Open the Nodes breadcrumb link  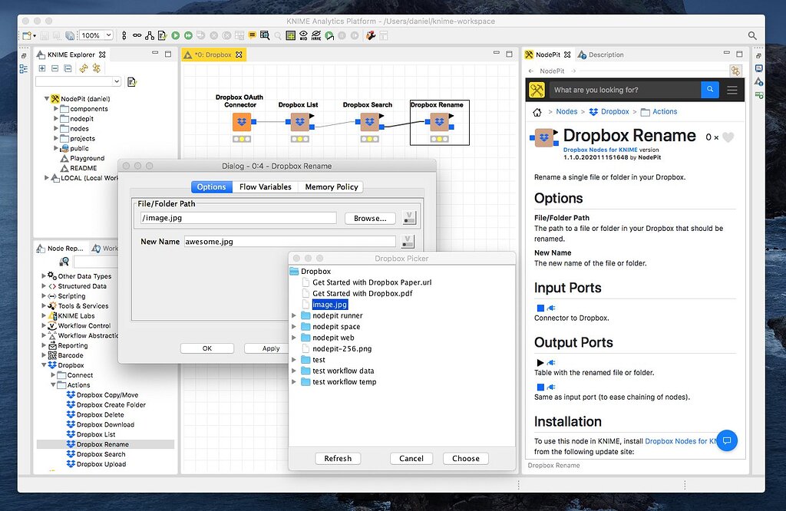click(x=566, y=112)
